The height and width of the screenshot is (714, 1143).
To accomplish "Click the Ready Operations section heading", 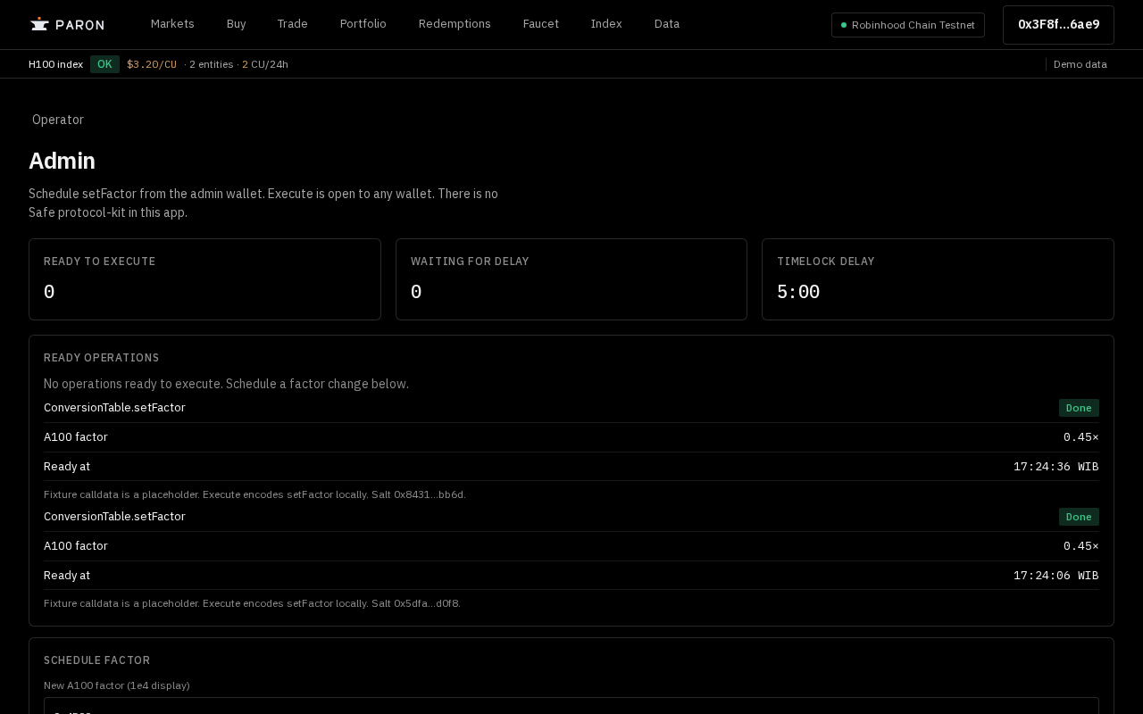I will 102,358.
